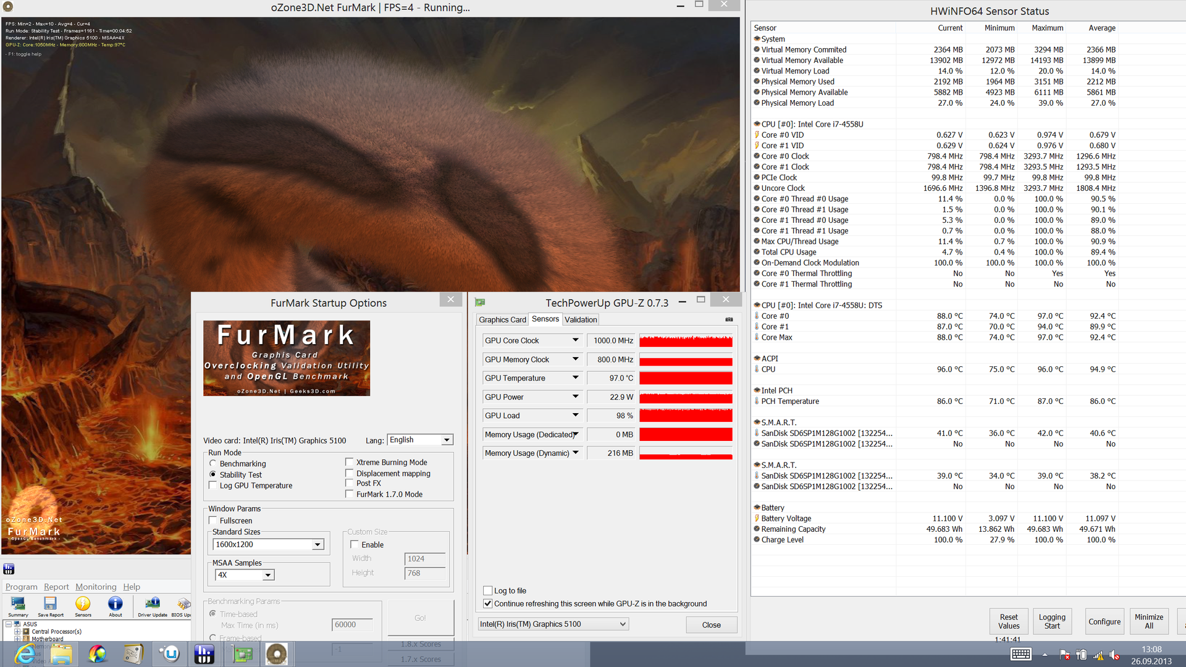Screen dimensions: 1186x667
Task: Click Reset Values button
Action: [x=1009, y=621]
